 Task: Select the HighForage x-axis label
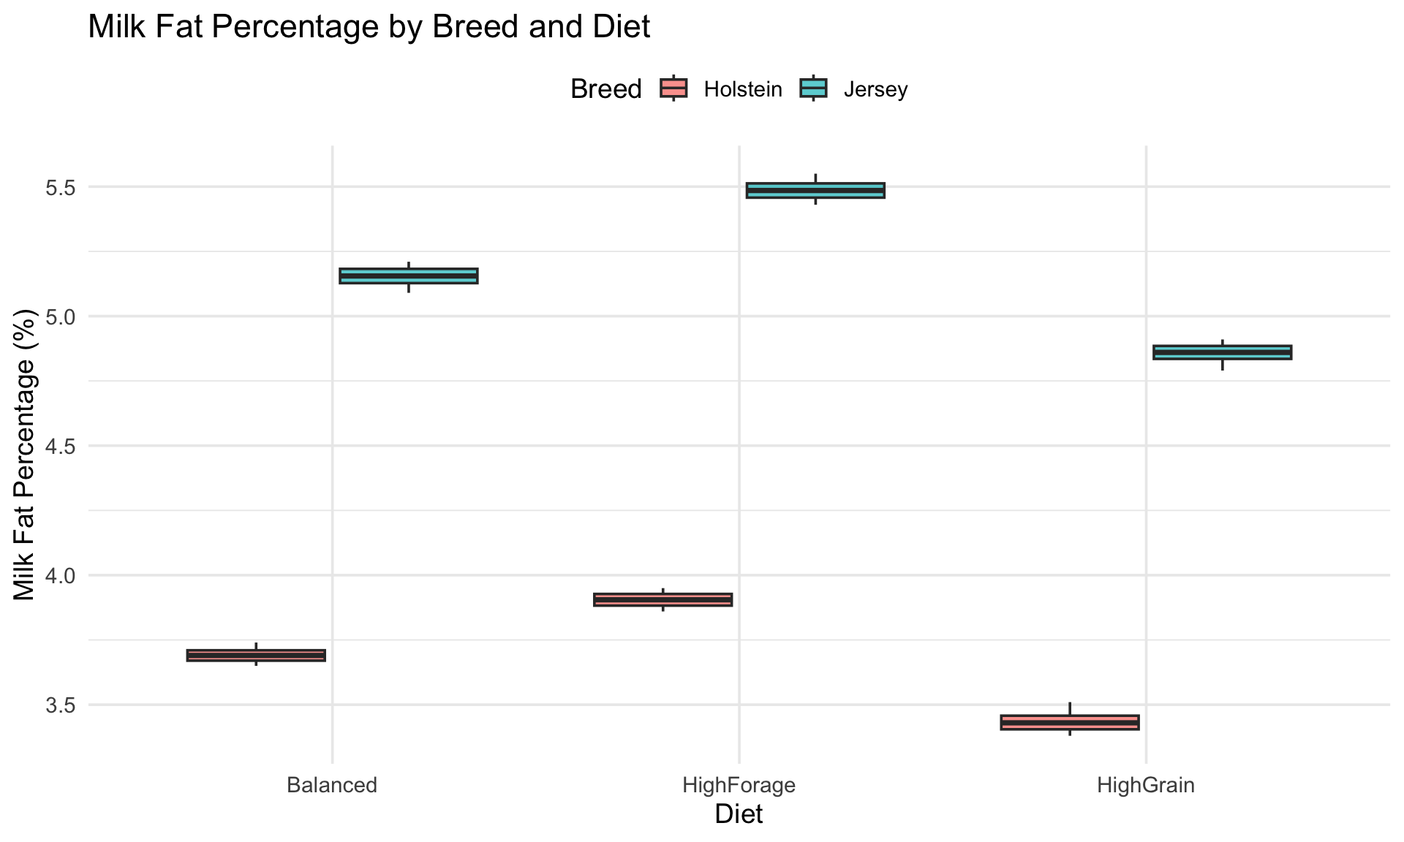coord(739,786)
